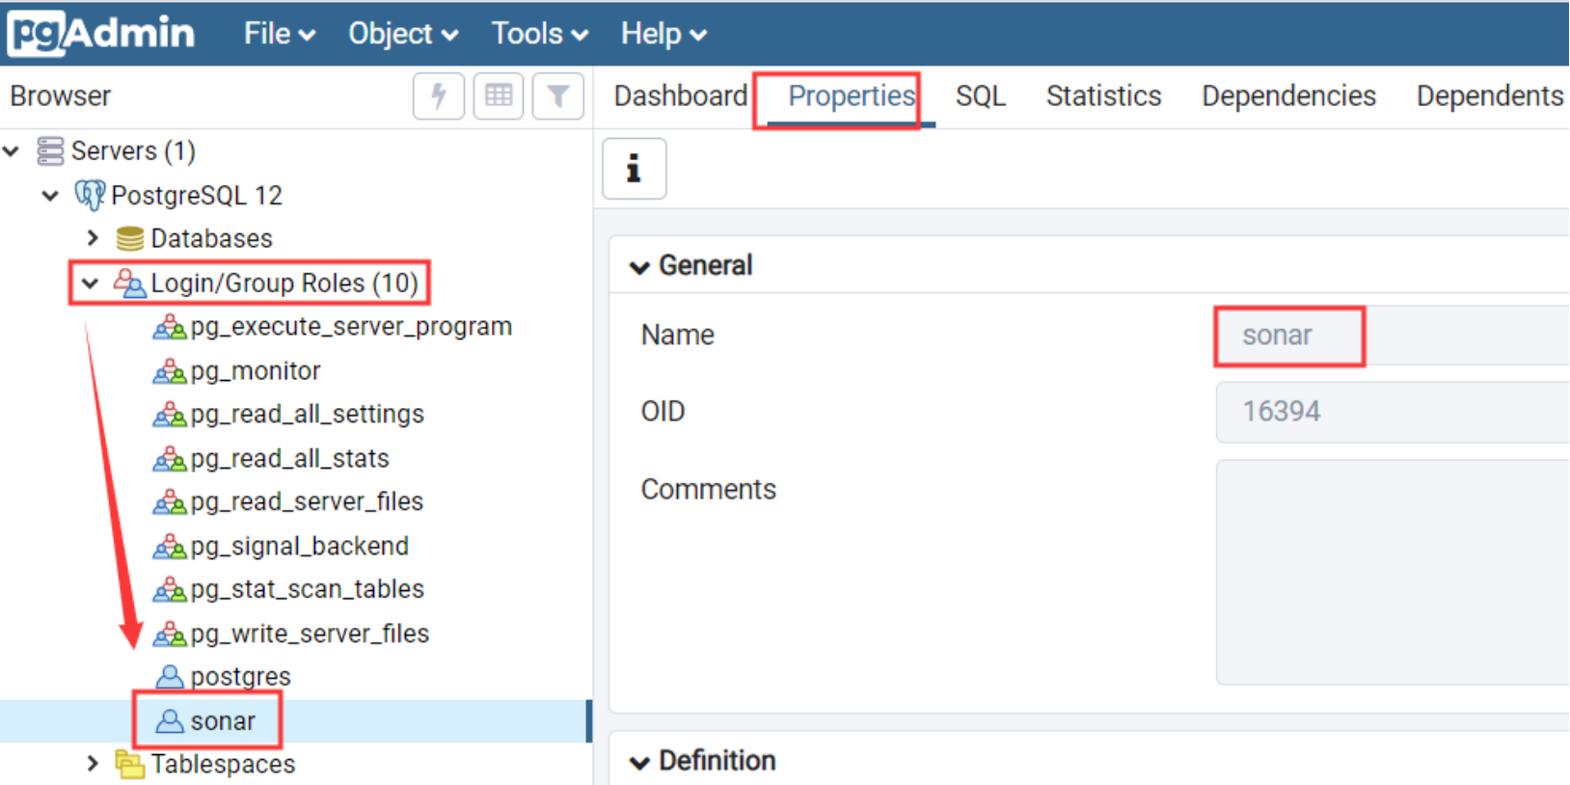1570x785 pixels.
Task: Open the File menu
Action: (280, 34)
